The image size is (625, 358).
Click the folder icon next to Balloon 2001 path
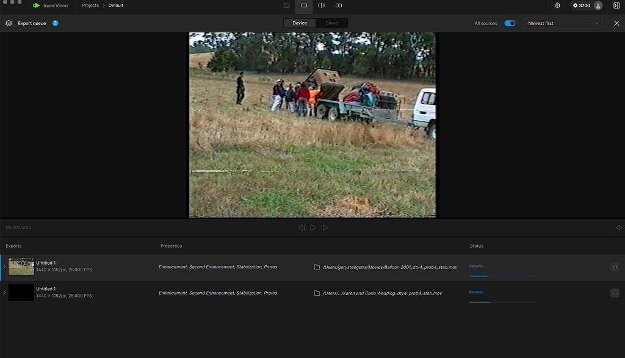[317, 267]
